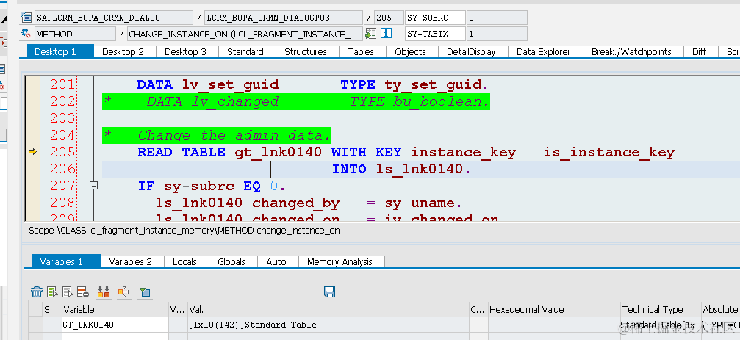Collapse the IF block at line 207
740x340 pixels.
pyautogui.click(x=93, y=186)
